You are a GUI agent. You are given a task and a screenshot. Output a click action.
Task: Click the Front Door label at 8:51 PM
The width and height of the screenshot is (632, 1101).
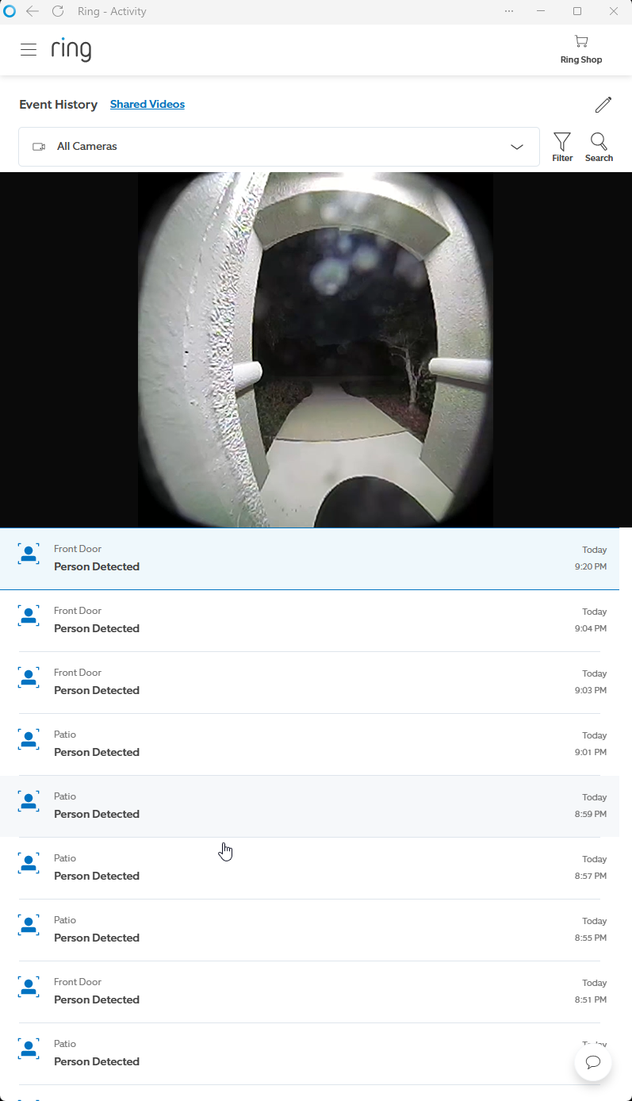pyautogui.click(x=78, y=982)
